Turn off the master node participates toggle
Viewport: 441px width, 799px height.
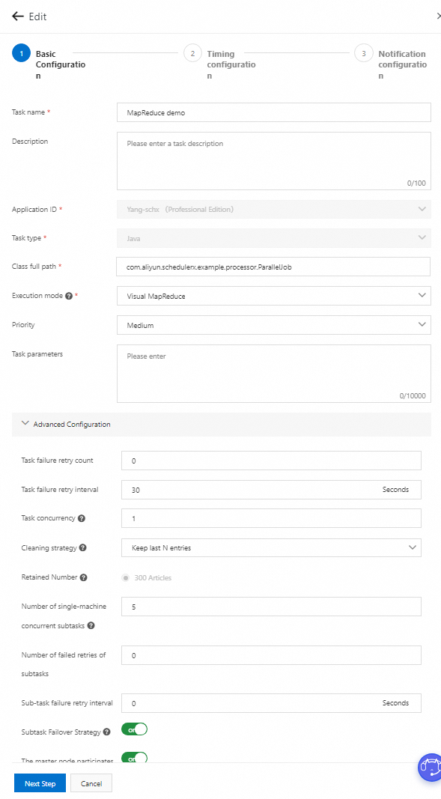[134, 758]
